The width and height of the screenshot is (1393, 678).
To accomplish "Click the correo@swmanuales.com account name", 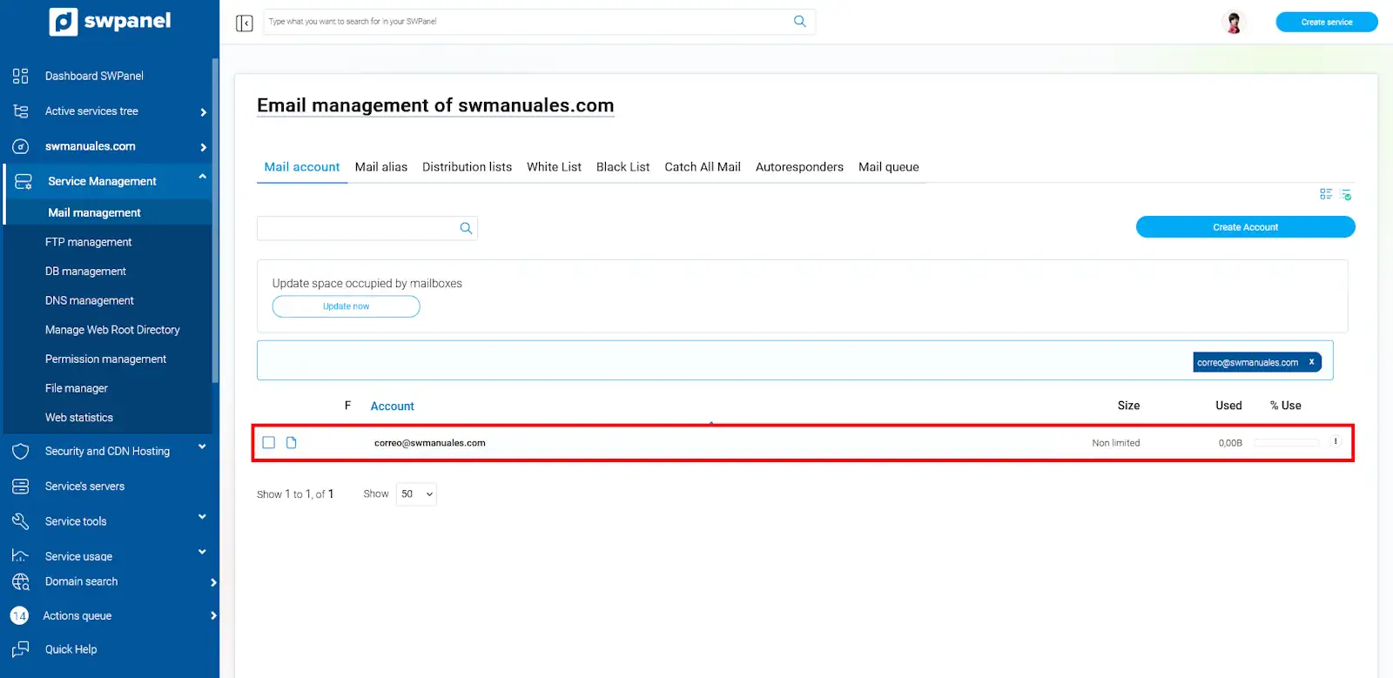I will coord(430,443).
